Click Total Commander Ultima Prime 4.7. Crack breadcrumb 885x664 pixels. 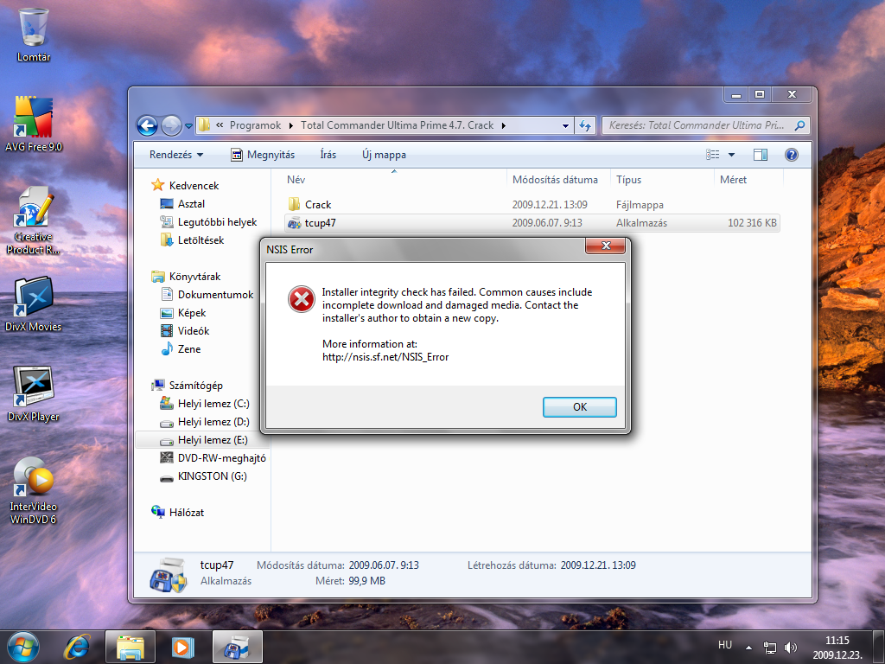coord(397,125)
